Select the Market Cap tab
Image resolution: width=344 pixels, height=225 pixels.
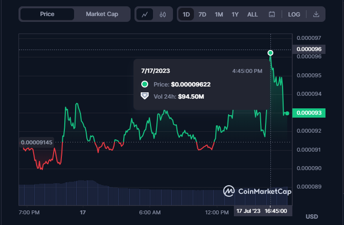click(x=102, y=14)
